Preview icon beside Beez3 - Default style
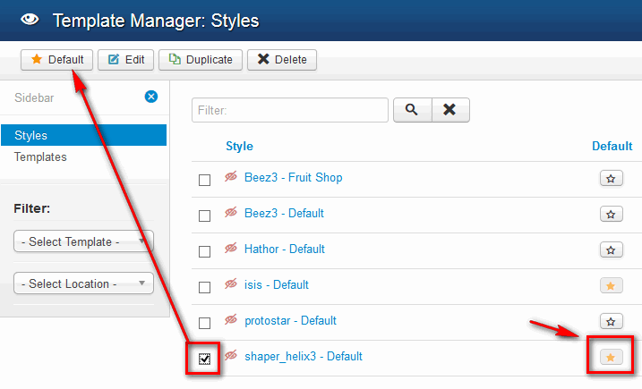The height and width of the screenshot is (389, 642). [231, 214]
